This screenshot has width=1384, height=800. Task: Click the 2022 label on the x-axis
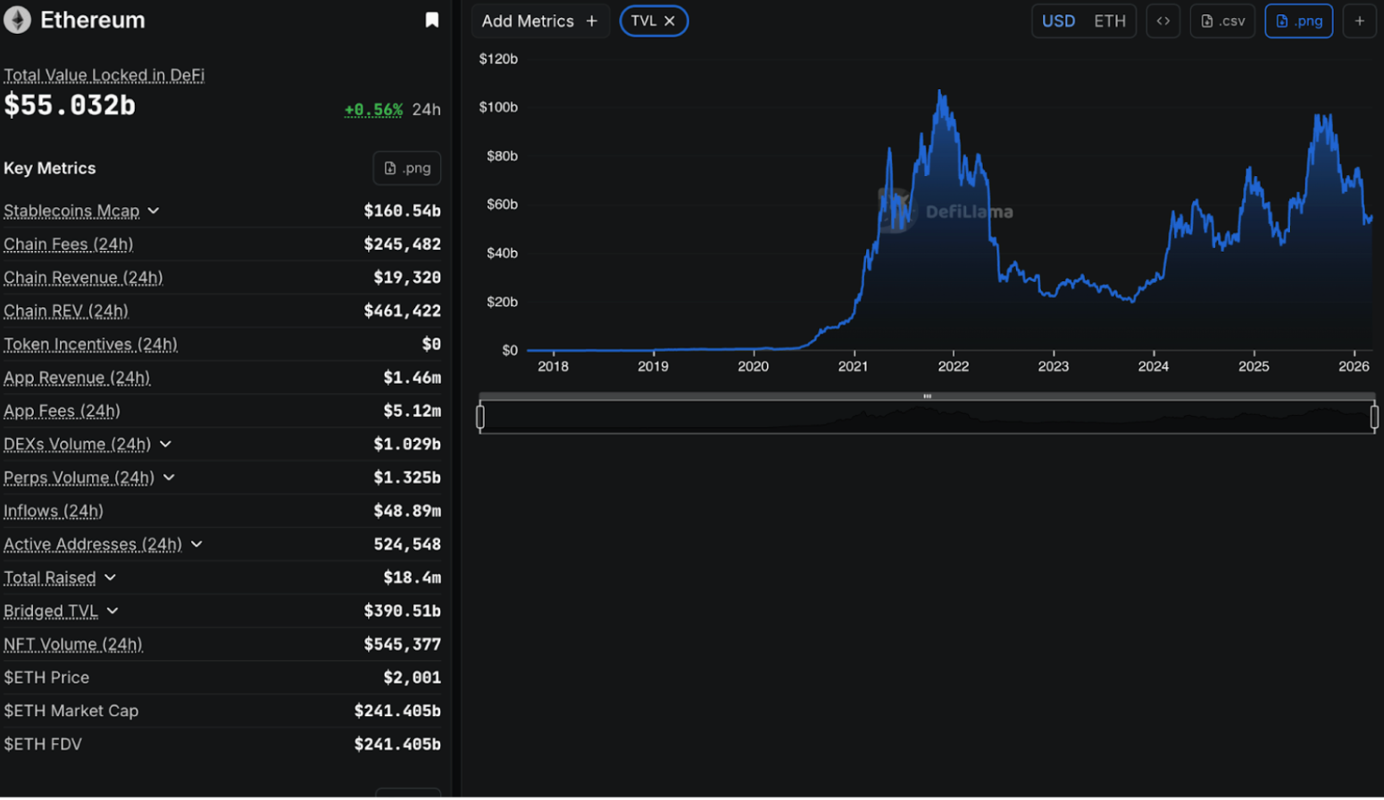pos(953,366)
